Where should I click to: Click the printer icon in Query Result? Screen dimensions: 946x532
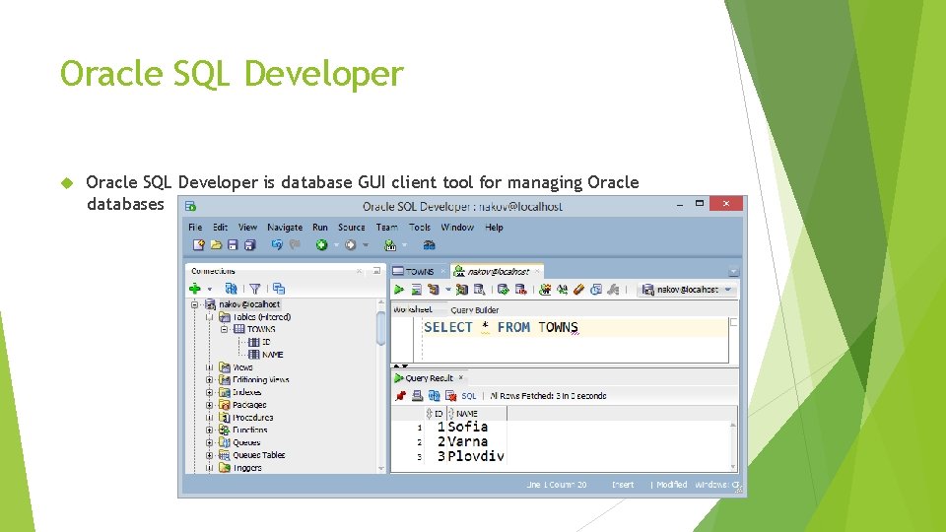pyautogui.click(x=417, y=396)
